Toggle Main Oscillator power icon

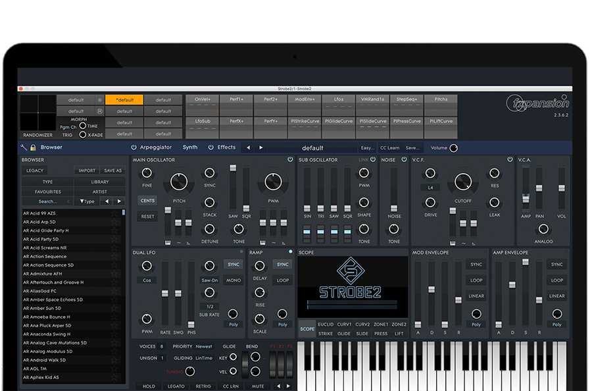(290, 159)
